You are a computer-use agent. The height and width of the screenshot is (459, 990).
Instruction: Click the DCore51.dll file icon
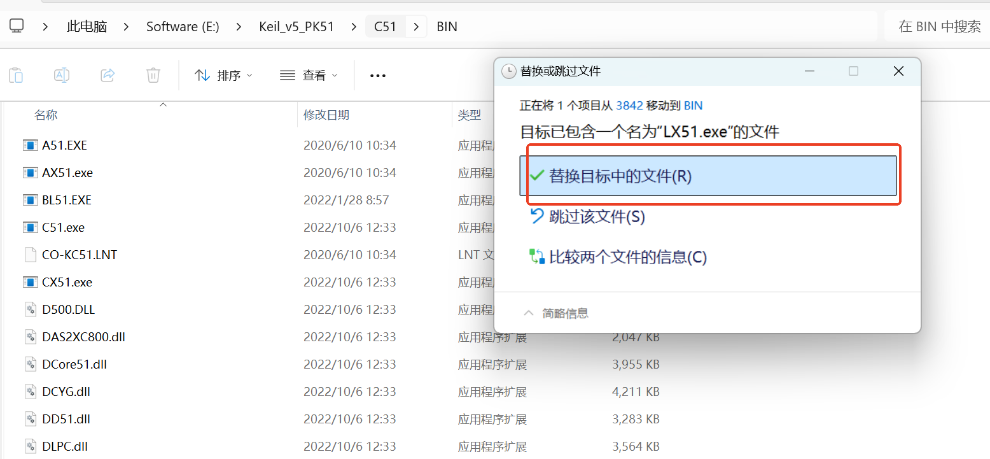click(30, 364)
